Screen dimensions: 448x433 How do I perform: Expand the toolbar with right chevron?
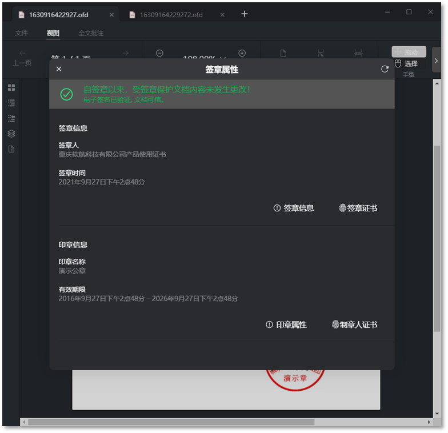436,61
